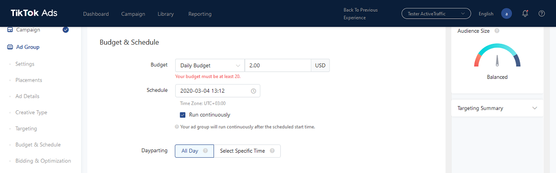Go to the Dashboard tab

point(96,14)
